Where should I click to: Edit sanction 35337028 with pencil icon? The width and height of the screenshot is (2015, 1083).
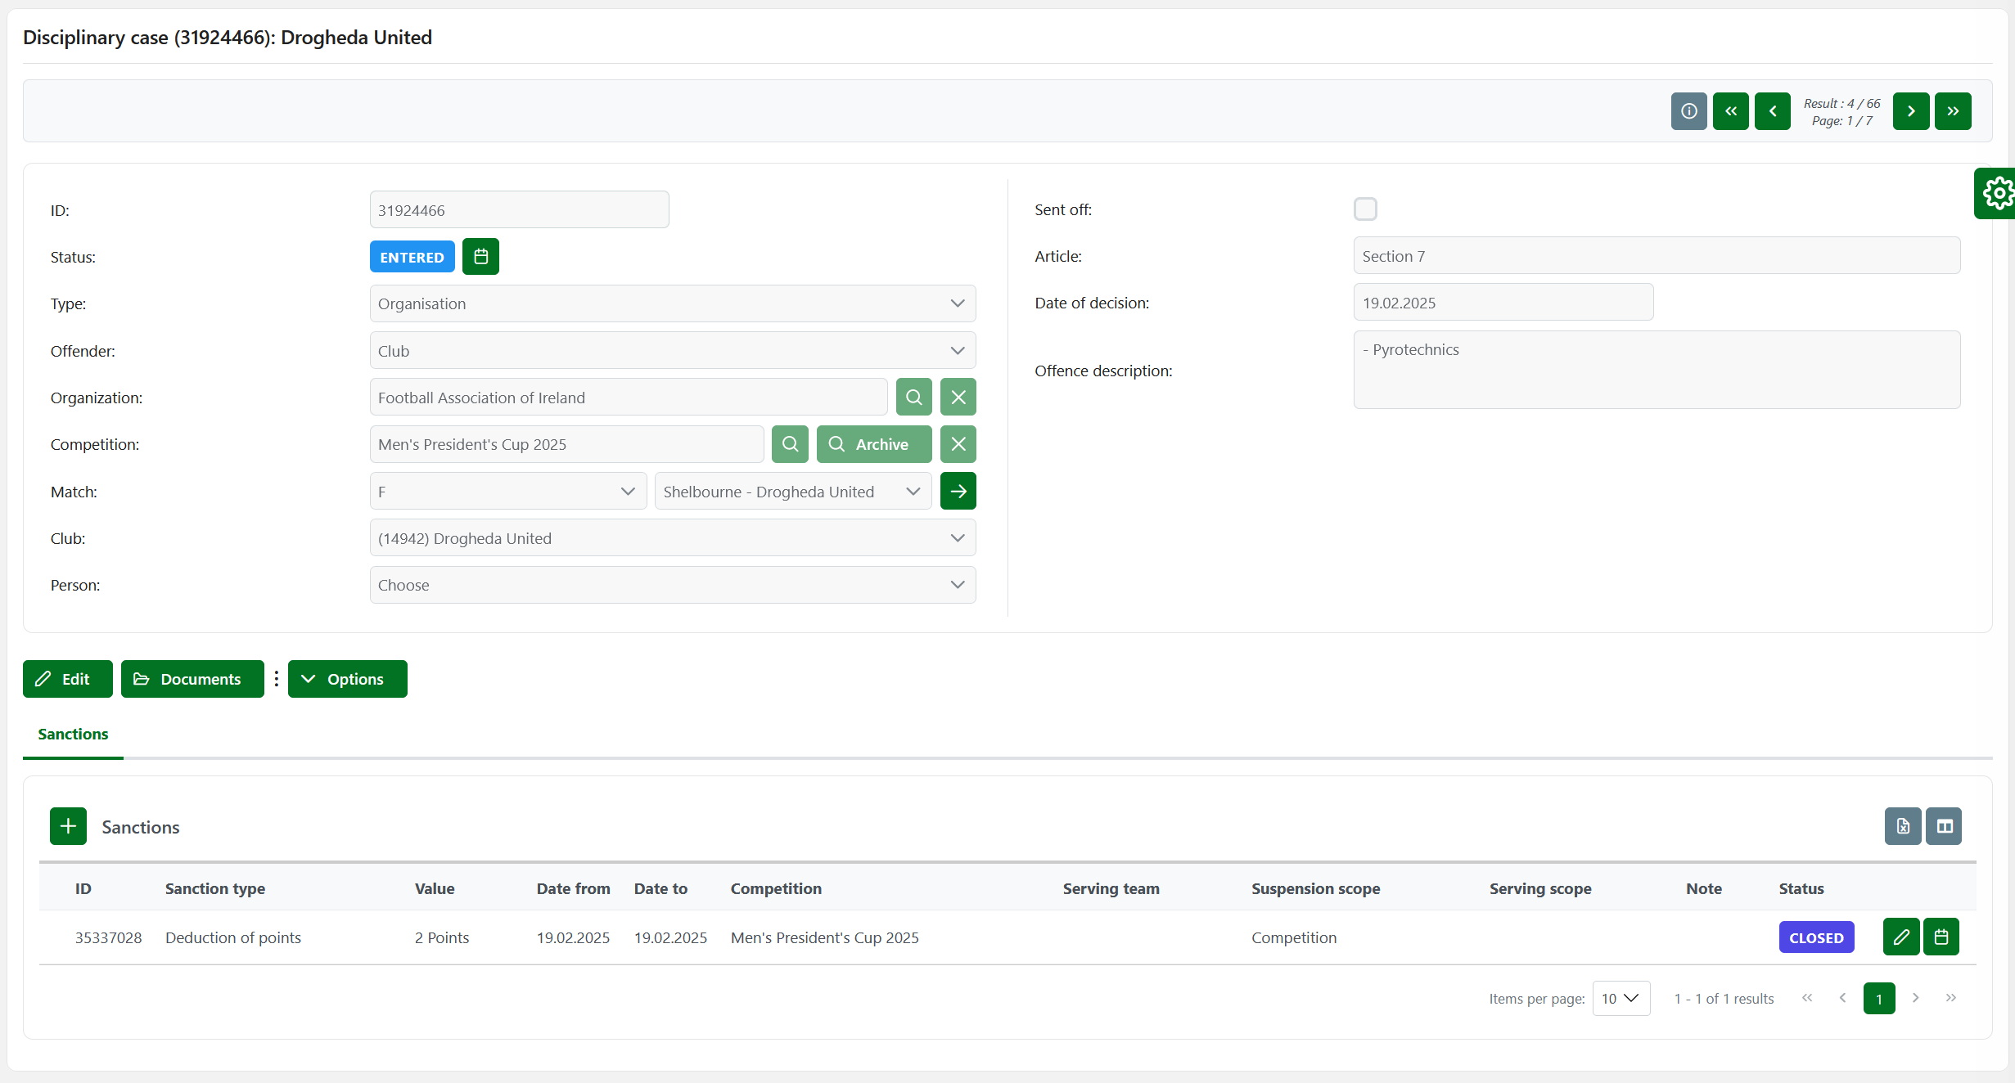point(1900,937)
